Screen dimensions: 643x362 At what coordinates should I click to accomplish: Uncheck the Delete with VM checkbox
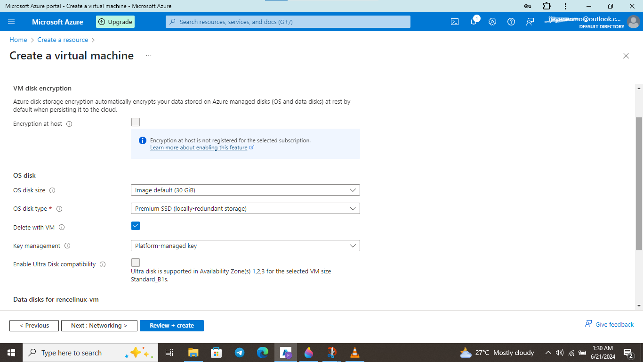[136, 226]
